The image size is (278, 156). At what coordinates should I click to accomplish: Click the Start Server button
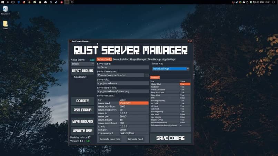point(82,71)
